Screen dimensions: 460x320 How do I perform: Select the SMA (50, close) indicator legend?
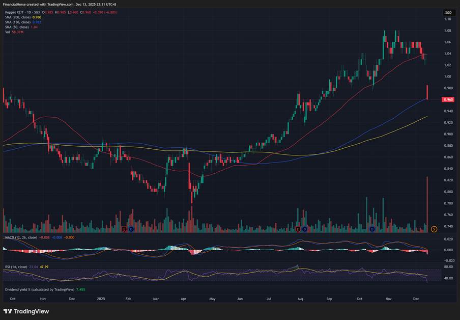(17, 27)
